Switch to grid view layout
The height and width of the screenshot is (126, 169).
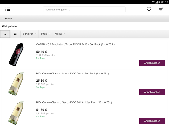pos(15,34)
